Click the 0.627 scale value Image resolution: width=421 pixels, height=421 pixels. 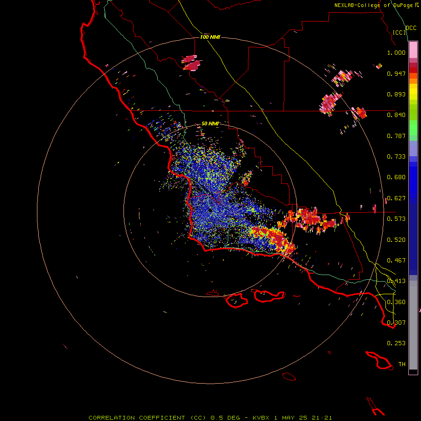[x=396, y=198]
